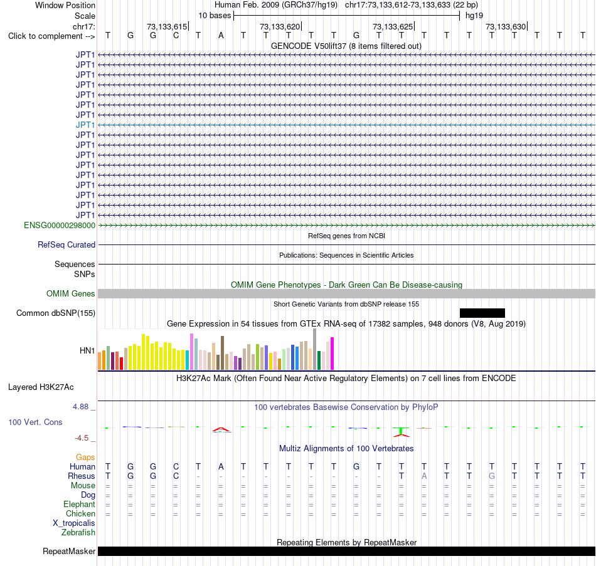Screen dimensions: 596x566
Task: Click the gray OMIM Genes bar
Action: click(x=346, y=293)
